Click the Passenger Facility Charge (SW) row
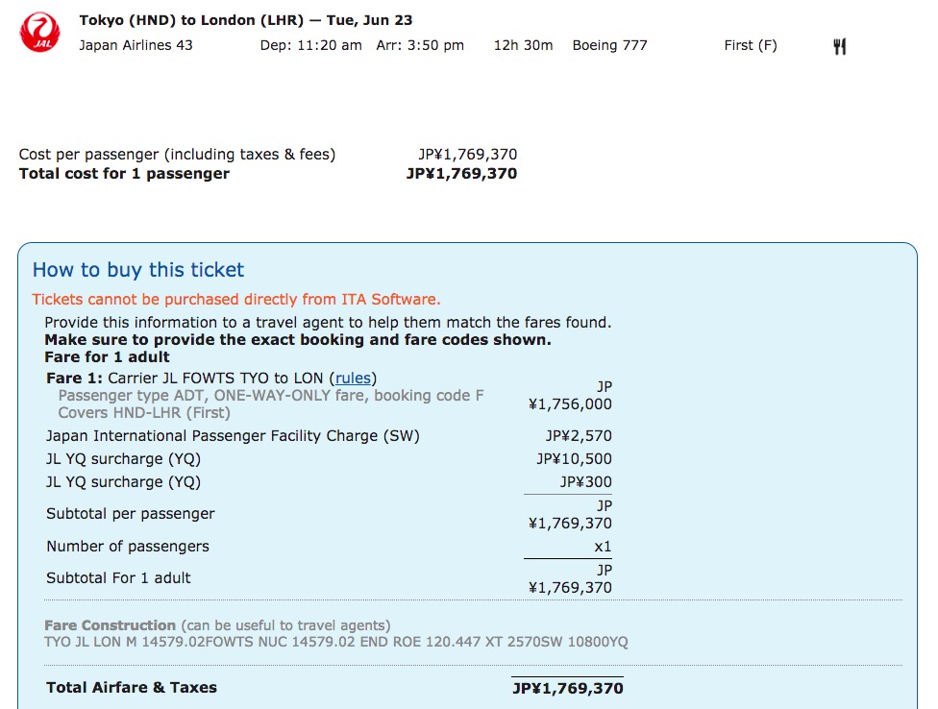938x709 pixels. pyautogui.click(x=329, y=436)
